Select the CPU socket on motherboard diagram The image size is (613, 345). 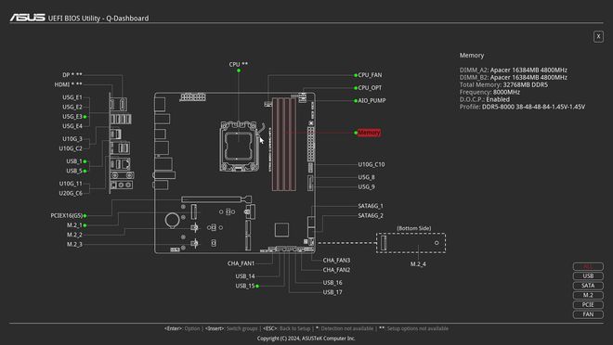240,146
